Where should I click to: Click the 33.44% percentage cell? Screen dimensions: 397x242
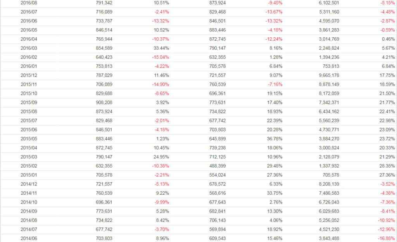tap(162, 48)
